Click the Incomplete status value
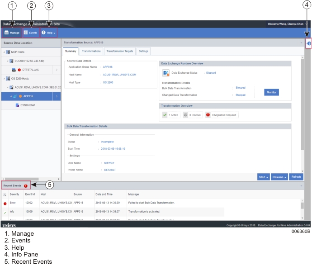This screenshot has width=312, height=266. click(x=107, y=142)
